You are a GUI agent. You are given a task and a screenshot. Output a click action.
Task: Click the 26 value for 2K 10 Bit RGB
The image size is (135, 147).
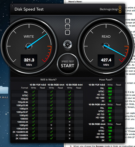(110, 121)
